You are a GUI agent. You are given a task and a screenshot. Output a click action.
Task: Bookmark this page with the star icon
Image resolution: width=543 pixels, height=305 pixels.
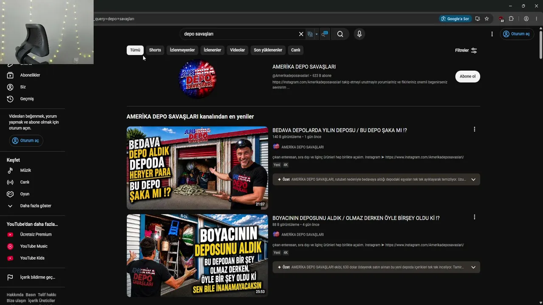pos(487,19)
